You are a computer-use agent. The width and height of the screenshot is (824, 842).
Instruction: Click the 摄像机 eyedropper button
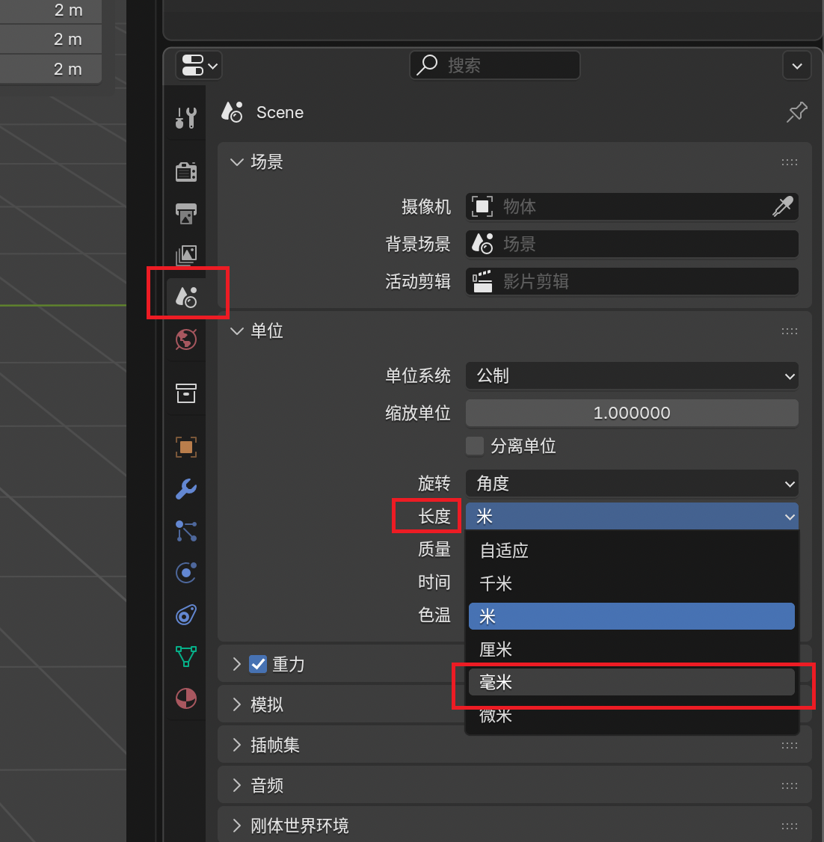coord(782,206)
